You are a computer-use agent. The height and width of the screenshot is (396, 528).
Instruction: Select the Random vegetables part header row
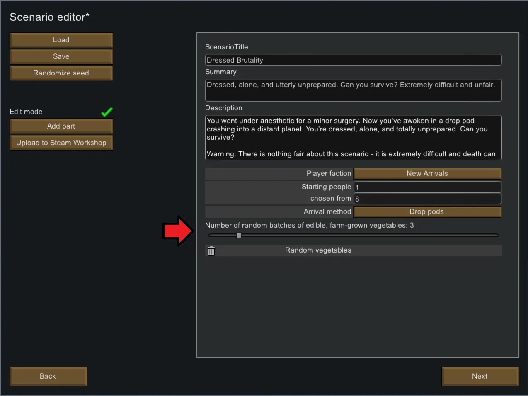tap(318, 250)
